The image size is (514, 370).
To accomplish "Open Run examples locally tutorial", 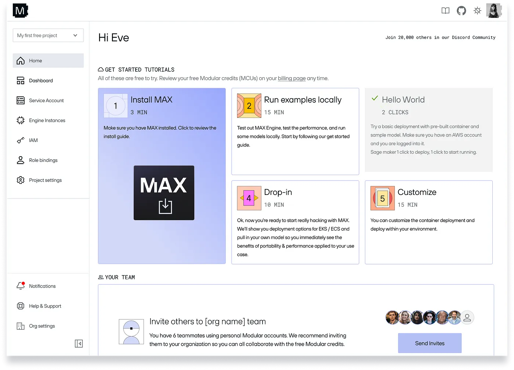I will pos(295,131).
